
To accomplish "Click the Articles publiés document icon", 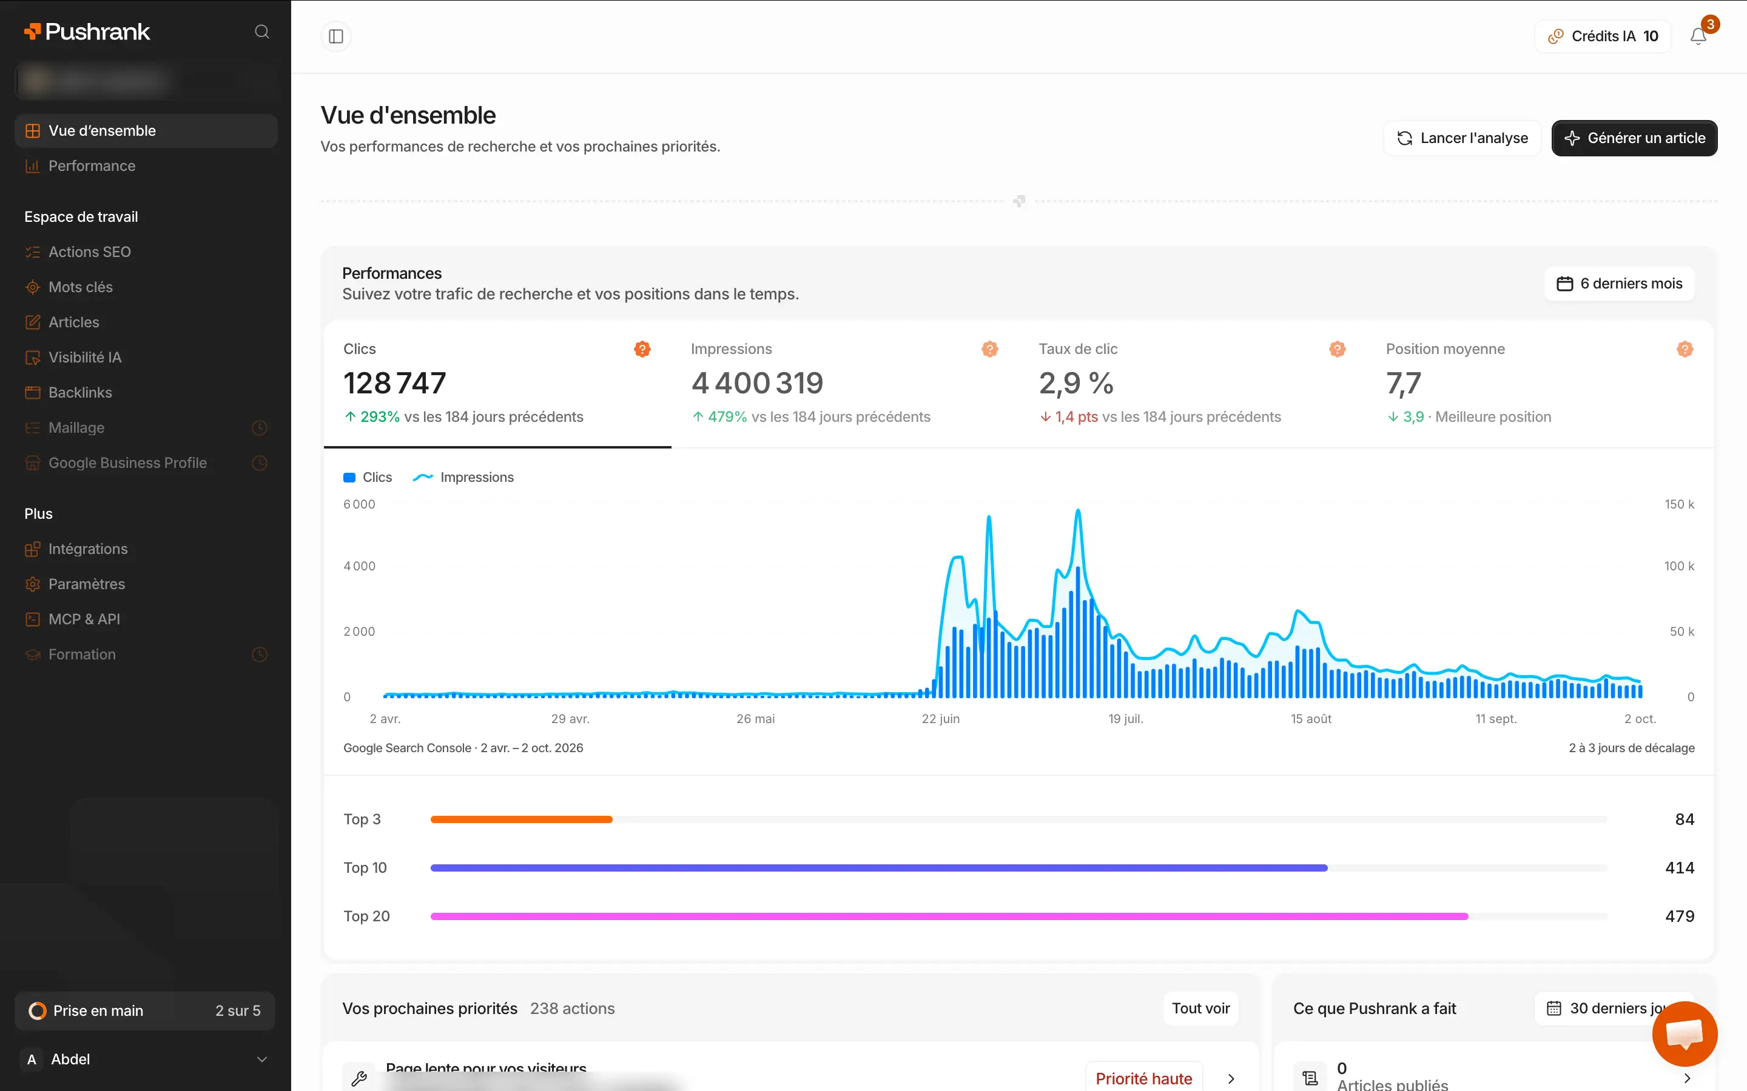I will 1310,1078.
